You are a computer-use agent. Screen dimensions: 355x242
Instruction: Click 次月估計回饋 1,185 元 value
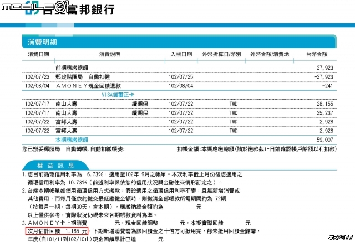(57, 231)
